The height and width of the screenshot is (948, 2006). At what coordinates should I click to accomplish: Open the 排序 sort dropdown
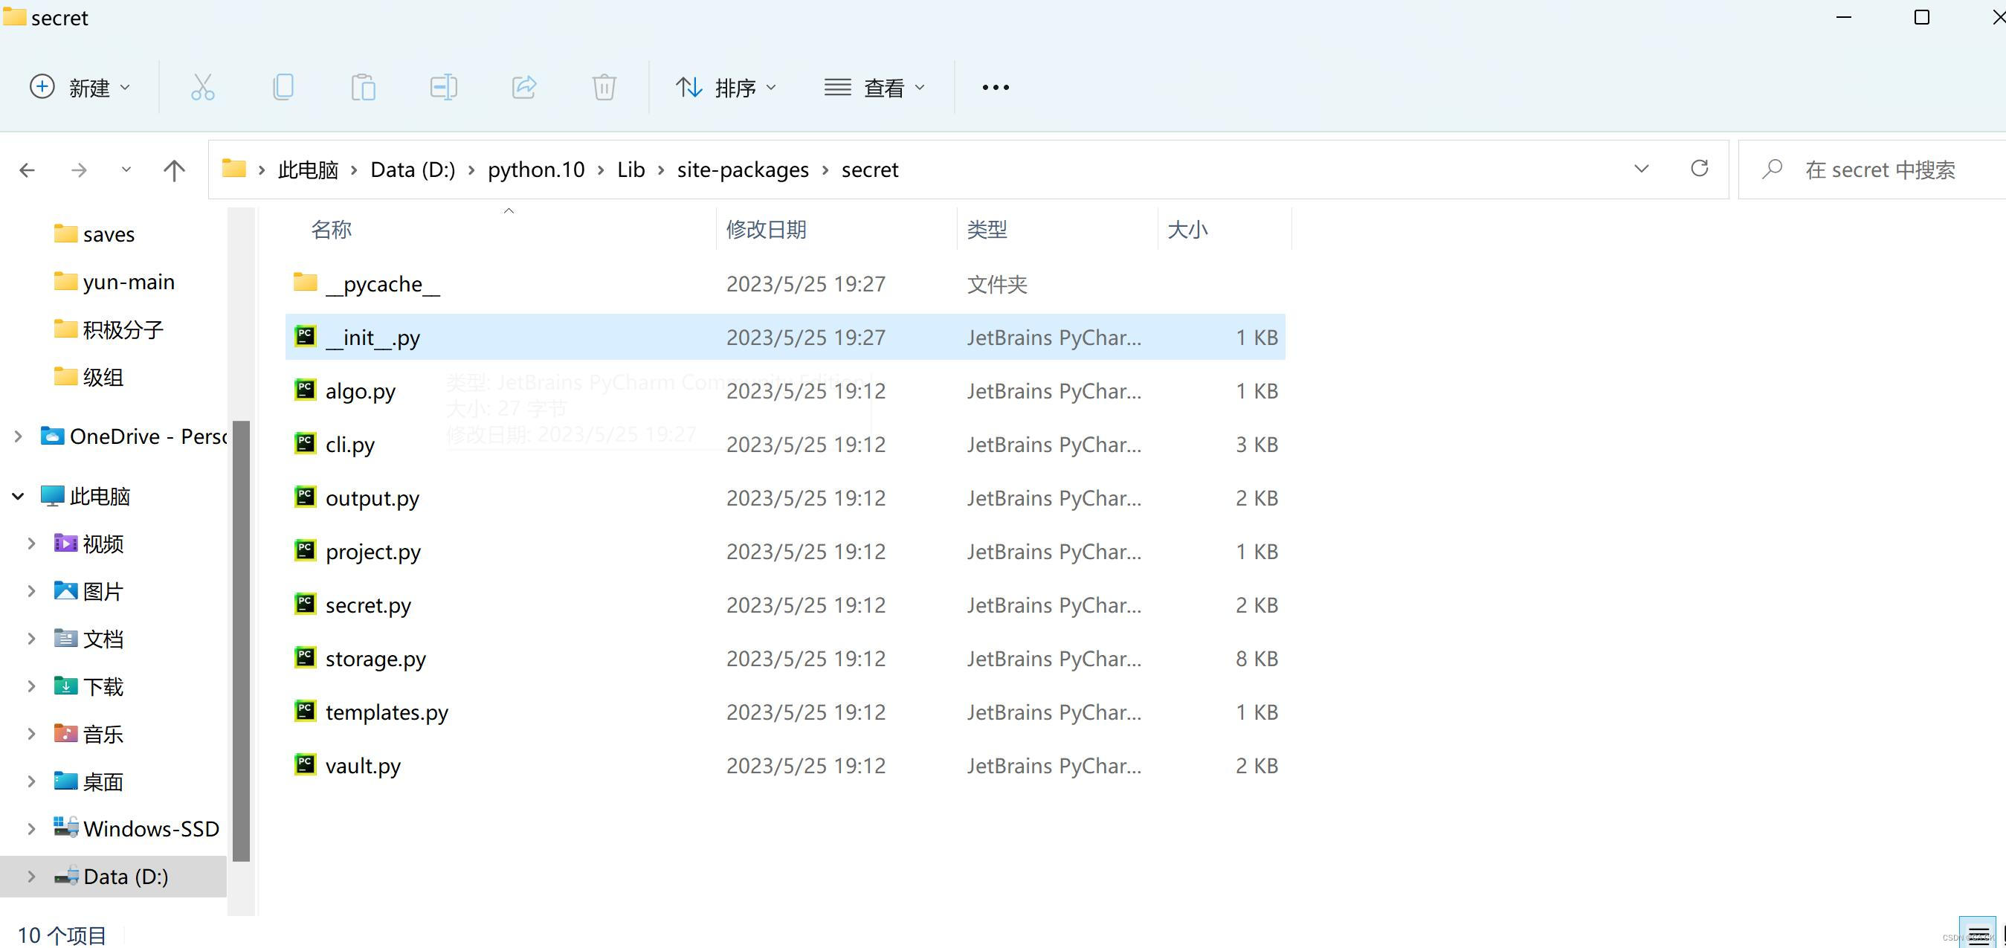click(x=728, y=86)
